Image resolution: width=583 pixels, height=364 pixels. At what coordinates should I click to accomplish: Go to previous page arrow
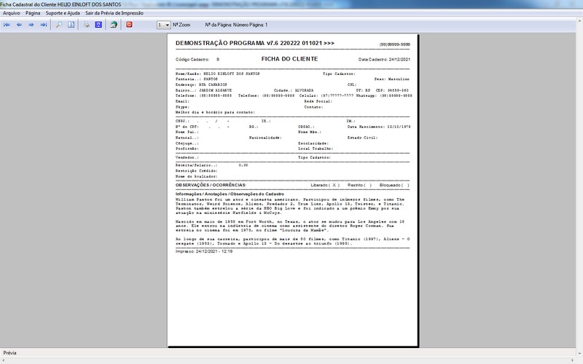[19, 25]
